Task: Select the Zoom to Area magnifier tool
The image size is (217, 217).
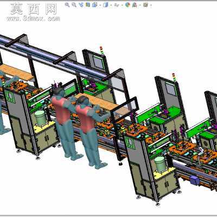Action: tap(74, 5)
